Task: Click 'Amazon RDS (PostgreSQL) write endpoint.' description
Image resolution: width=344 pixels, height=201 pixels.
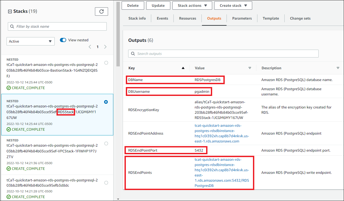Action: (297, 173)
